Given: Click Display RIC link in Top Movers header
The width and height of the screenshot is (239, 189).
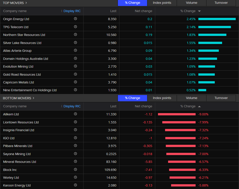Looking at the screenshot, I should tap(72, 11).
